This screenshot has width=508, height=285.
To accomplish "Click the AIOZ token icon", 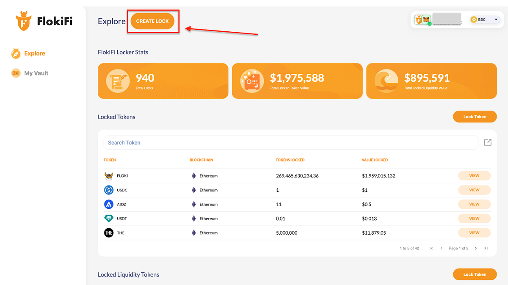I will click(109, 205).
